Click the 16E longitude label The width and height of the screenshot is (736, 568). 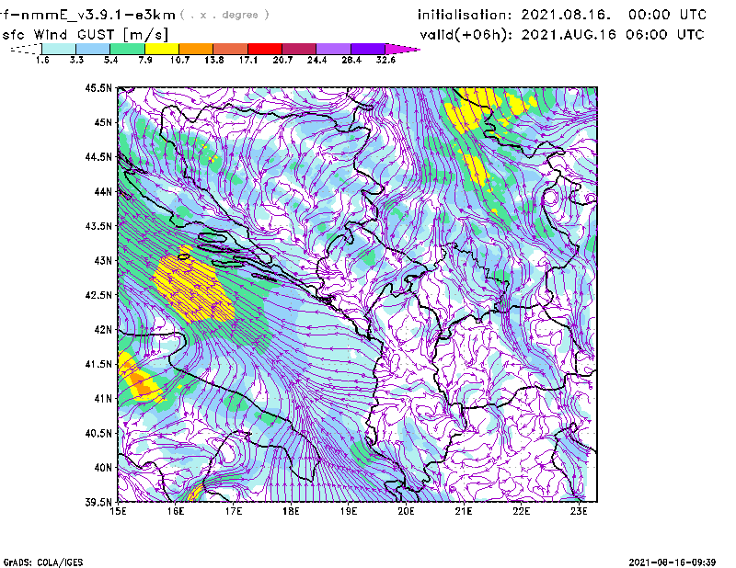tap(176, 511)
